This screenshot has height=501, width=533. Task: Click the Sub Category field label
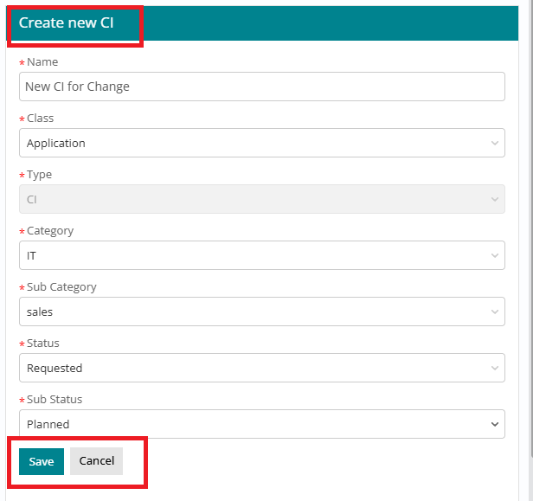tap(61, 287)
